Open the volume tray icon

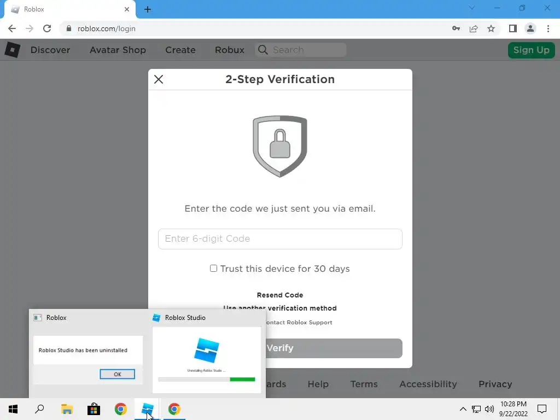pos(489,409)
